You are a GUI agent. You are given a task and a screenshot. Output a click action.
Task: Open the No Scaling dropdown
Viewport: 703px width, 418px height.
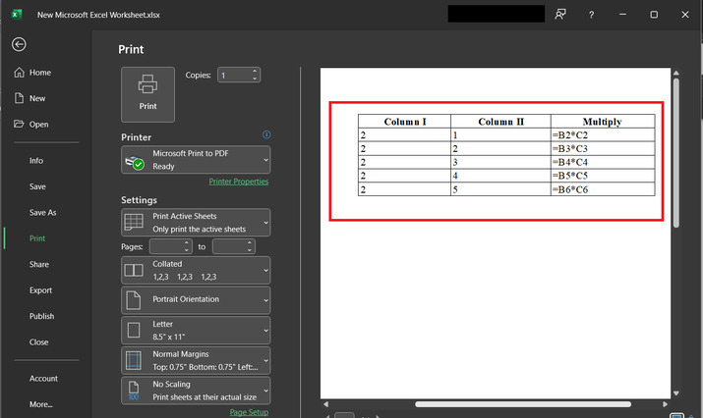pyautogui.click(x=196, y=391)
